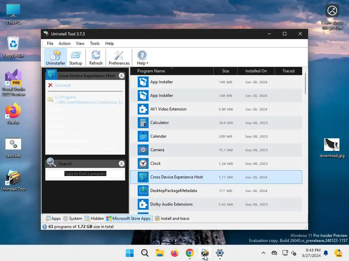The height and width of the screenshot is (261, 349).
Task: Open the C:\Program install folder link
Action: pos(89,100)
